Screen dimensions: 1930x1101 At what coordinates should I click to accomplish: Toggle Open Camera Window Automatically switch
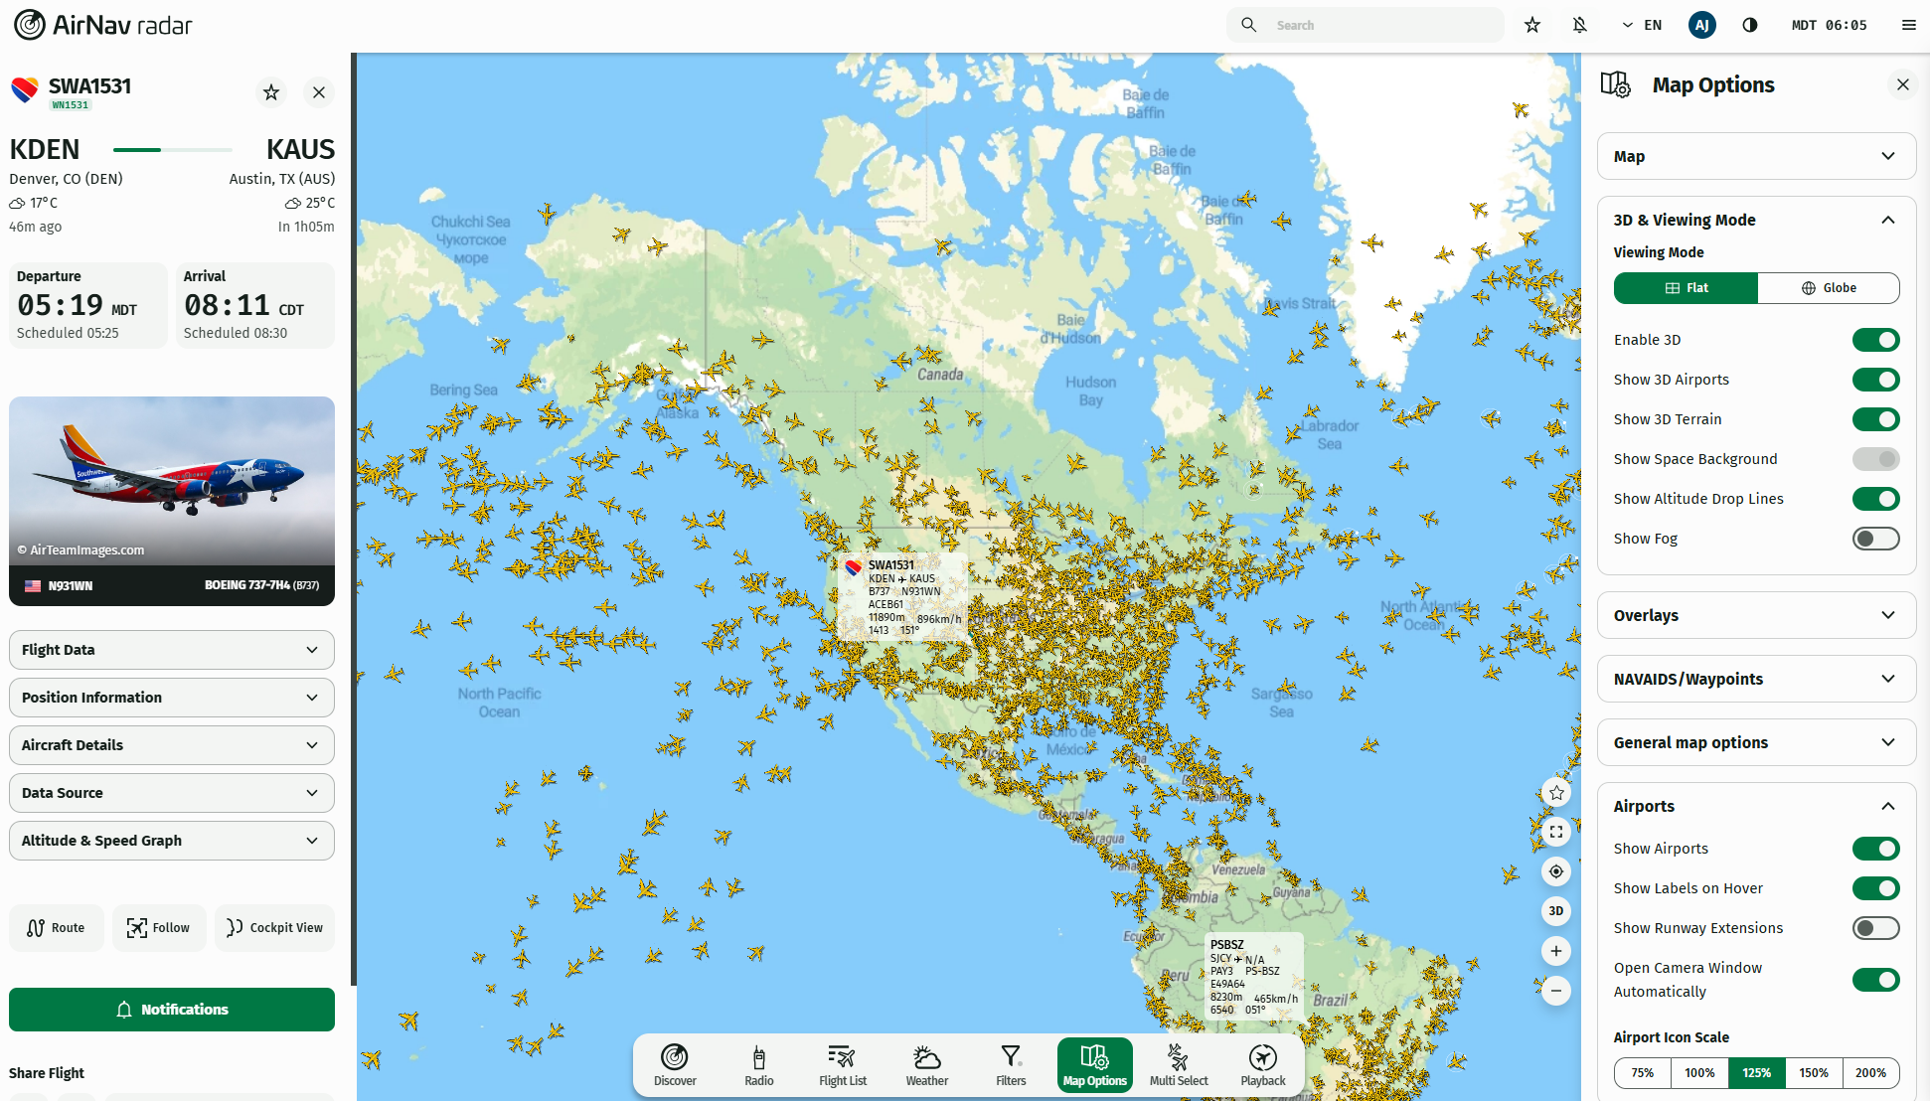click(x=1875, y=980)
